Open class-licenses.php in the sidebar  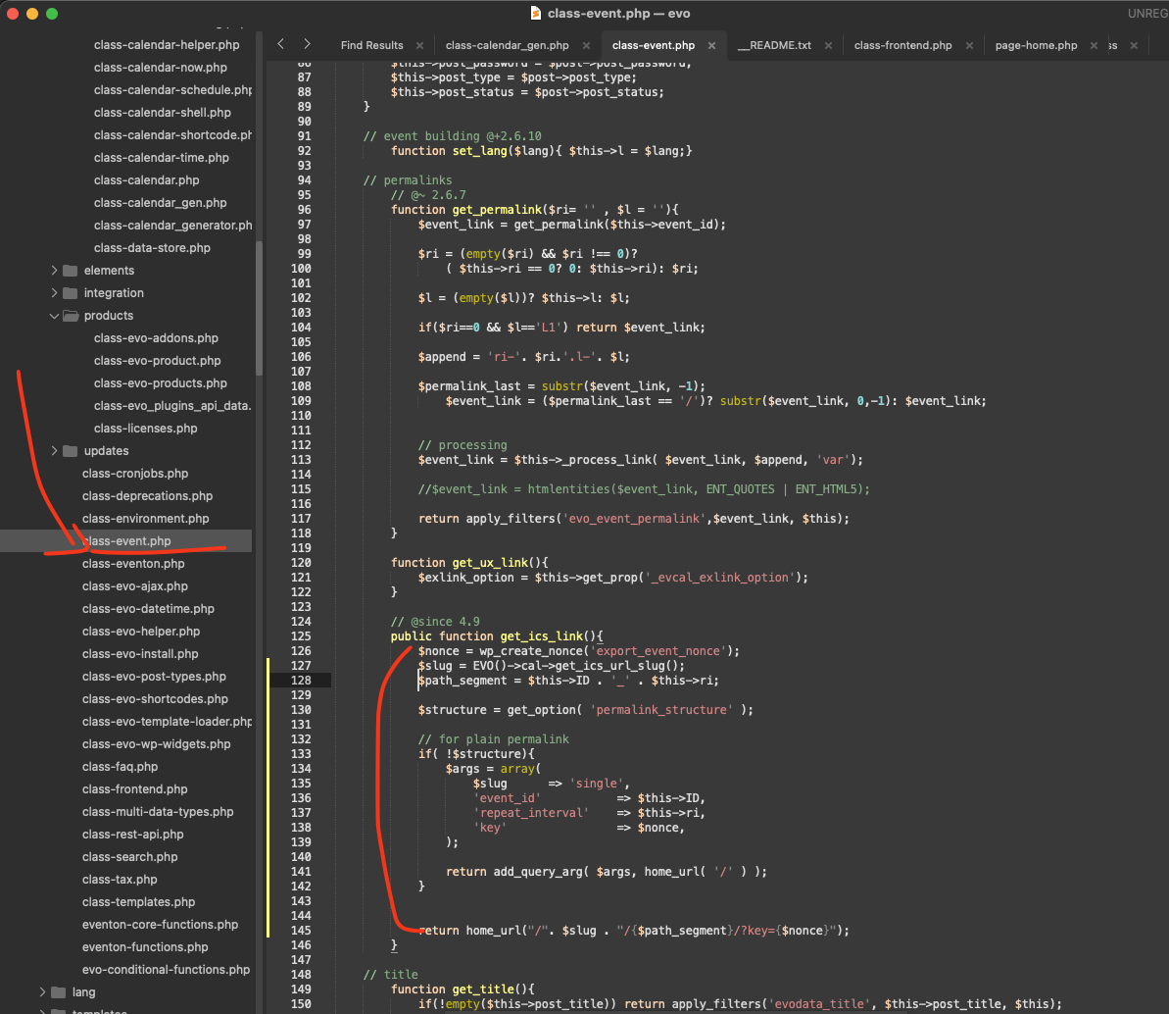pos(145,429)
